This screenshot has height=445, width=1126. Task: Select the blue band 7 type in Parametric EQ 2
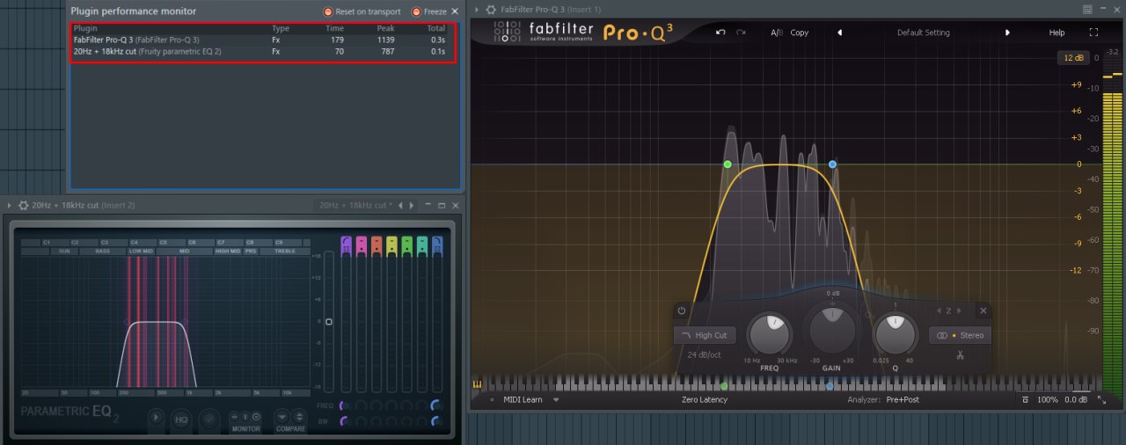437,244
